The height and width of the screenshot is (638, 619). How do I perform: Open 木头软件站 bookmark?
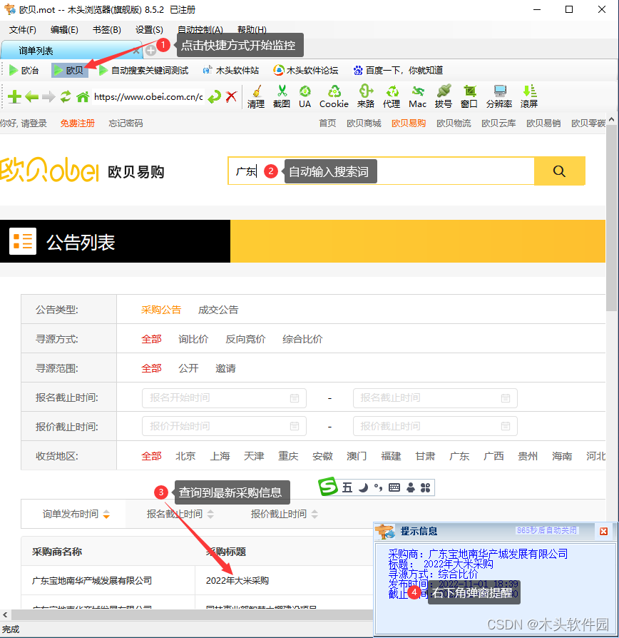coord(230,71)
